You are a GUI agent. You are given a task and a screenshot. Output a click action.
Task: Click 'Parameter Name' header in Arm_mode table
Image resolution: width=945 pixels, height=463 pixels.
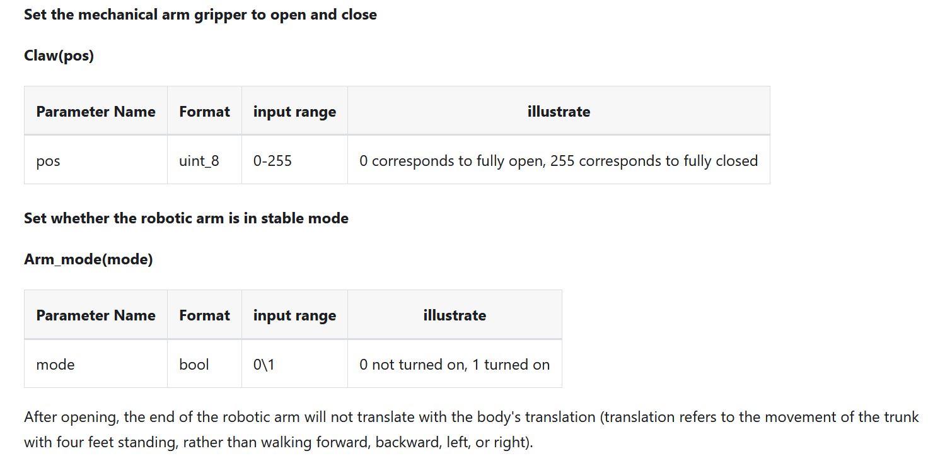(x=96, y=315)
